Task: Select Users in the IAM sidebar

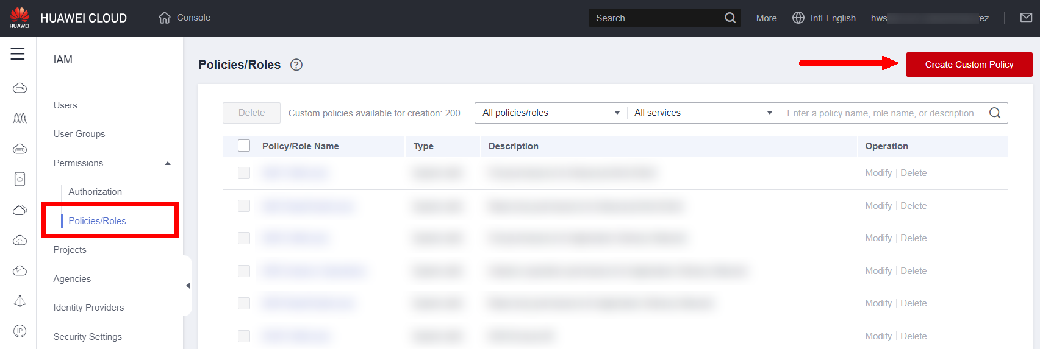Action: point(65,105)
